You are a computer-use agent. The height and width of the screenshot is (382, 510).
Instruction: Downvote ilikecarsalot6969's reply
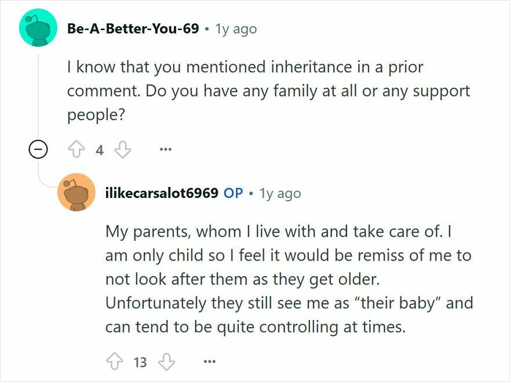[167, 362]
